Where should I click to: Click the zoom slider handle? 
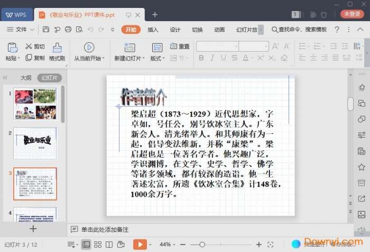pos(202,245)
